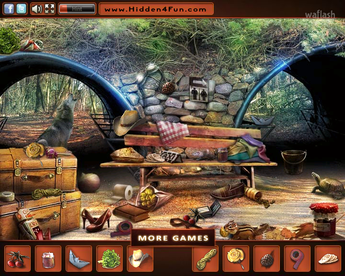
Task: Pick the green rope on the lower suitcase
Action: pyautogui.click(x=46, y=193)
